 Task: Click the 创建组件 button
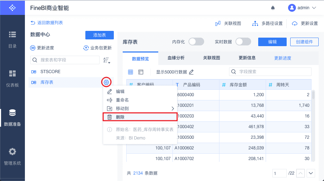(x=304, y=42)
